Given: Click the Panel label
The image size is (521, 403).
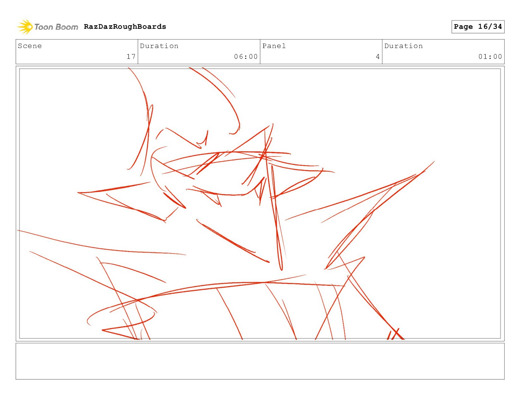Looking at the screenshot, I should point(274,46).
